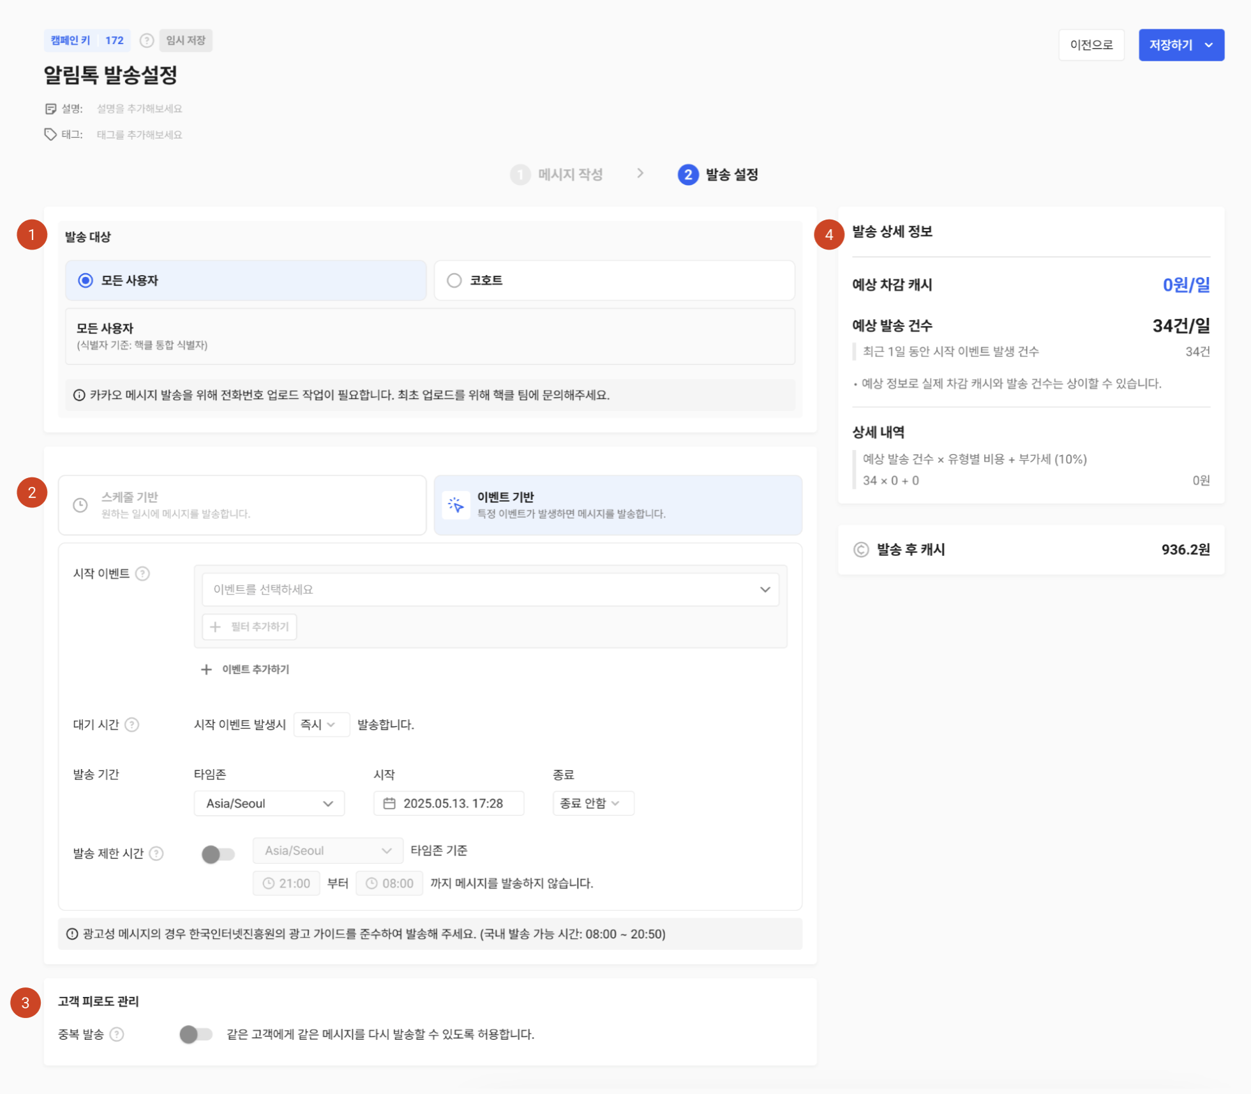Open the 즉시 wait time dropdown
Image resolution: width=1251 pixels, height=1094 pixels.
pyautogui.click(x=320, y=725)
